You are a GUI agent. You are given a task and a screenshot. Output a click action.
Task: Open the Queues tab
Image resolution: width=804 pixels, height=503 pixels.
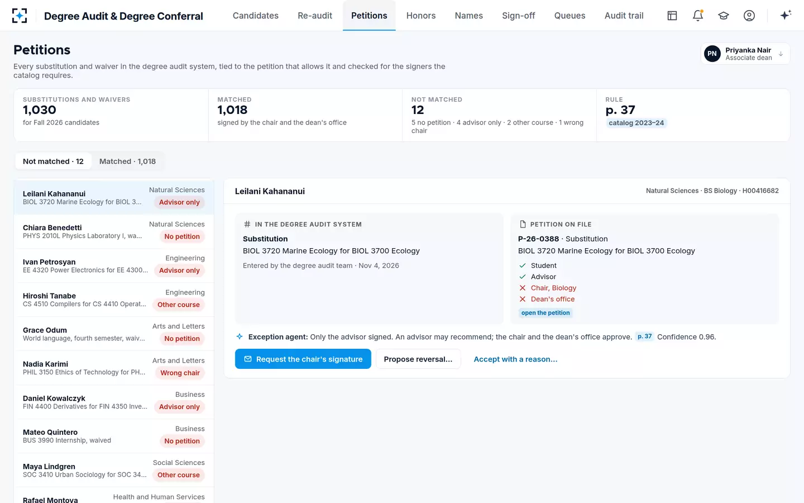(x=570, y=16)
